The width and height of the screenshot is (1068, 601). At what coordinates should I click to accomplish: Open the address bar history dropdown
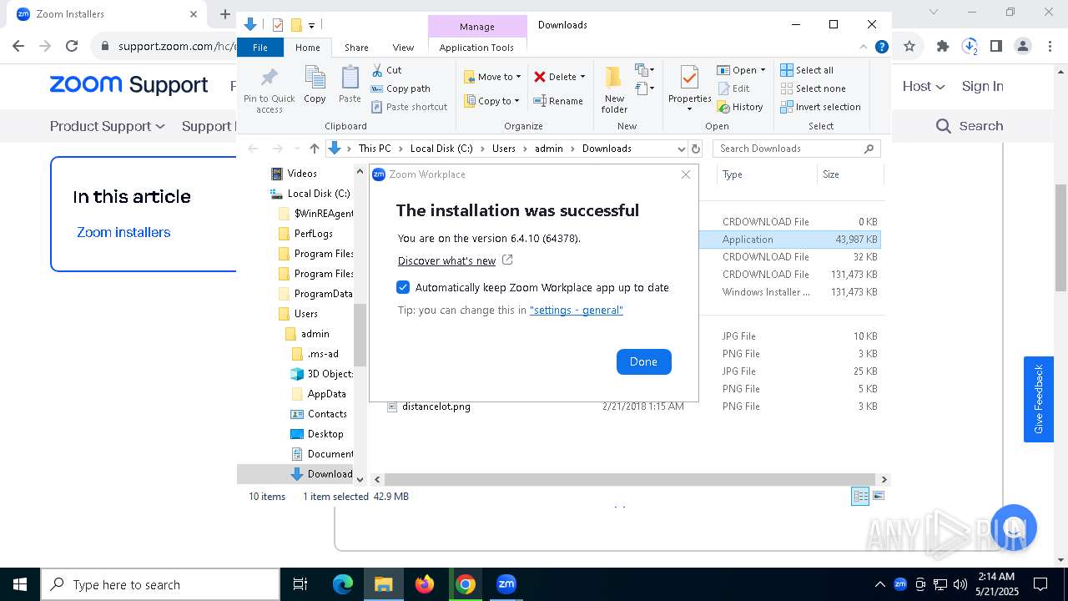(x=681, y=149)
